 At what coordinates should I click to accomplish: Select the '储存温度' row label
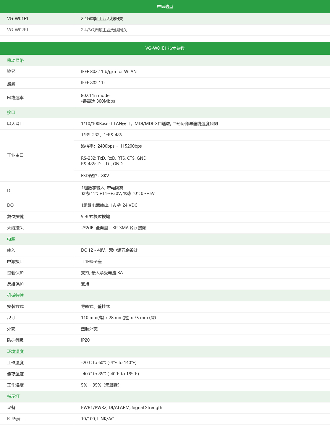[x=15, y=374]
